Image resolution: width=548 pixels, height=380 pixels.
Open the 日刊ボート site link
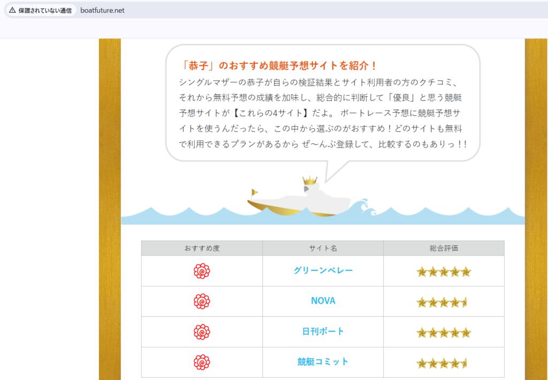coord(323,331)
